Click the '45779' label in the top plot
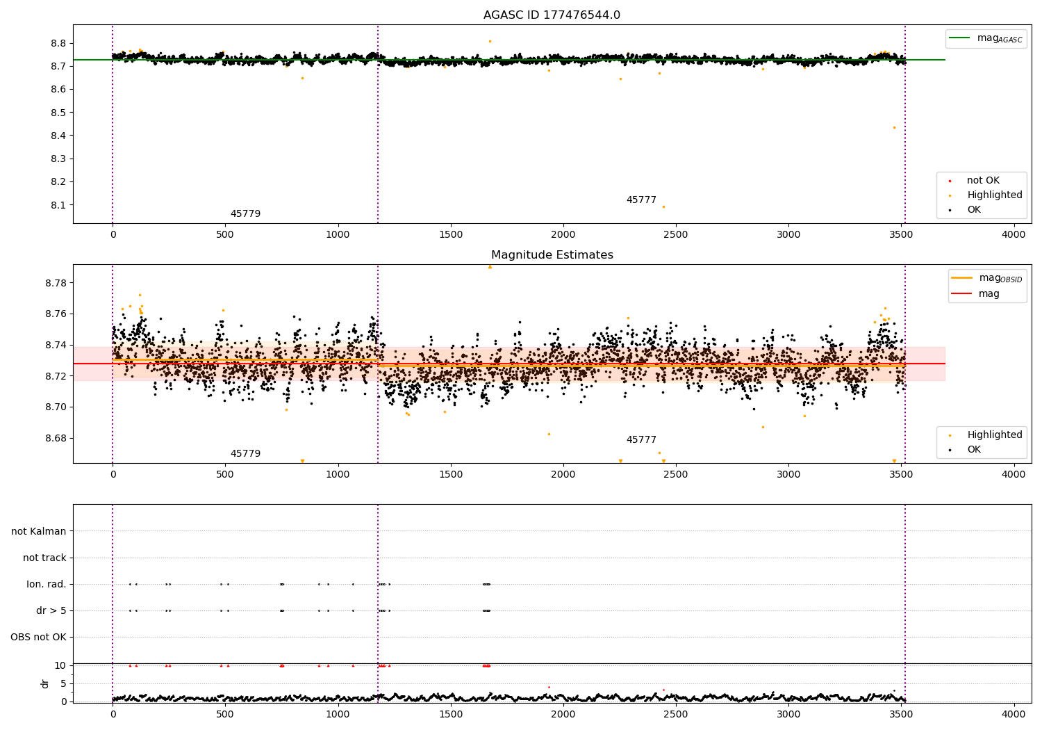1042x730 pixels. [245, 214]
